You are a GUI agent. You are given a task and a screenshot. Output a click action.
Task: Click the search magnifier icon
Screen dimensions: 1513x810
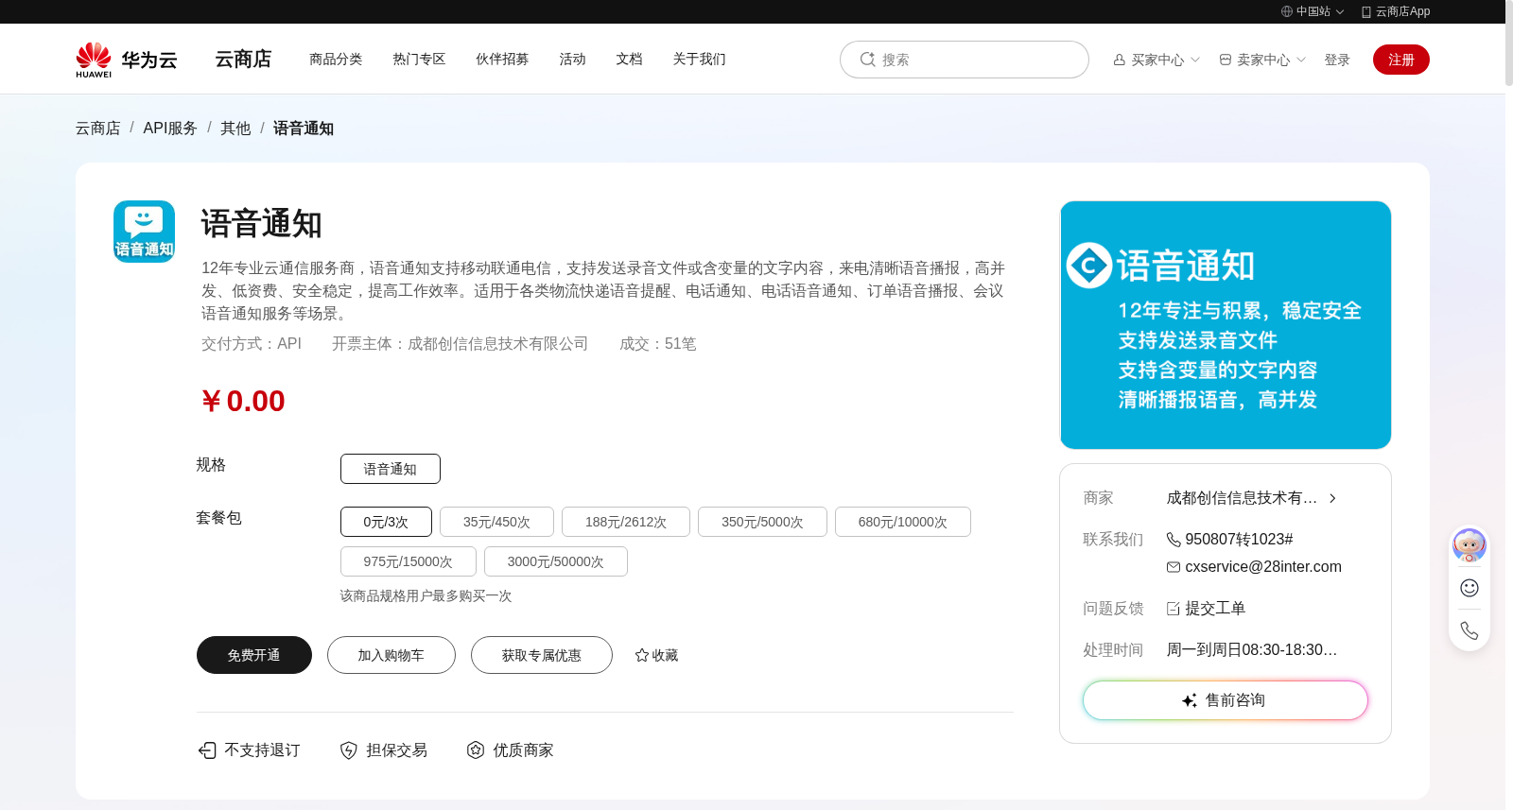click(867, 60)
